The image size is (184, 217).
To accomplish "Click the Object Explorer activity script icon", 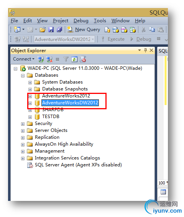I will tap(83, 59).
